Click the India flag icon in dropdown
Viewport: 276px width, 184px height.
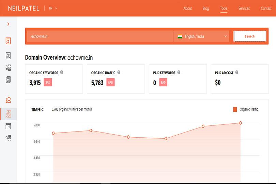180,36
